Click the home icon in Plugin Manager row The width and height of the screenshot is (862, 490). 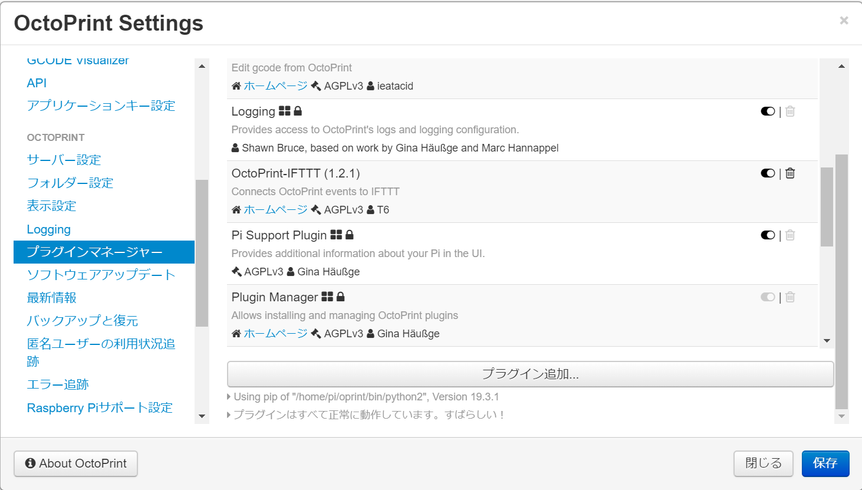236,334
